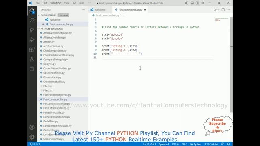The height and width of the screenshot is (146, 260).
Task: Open the Manage gear menu
Action: click(32, 137)
